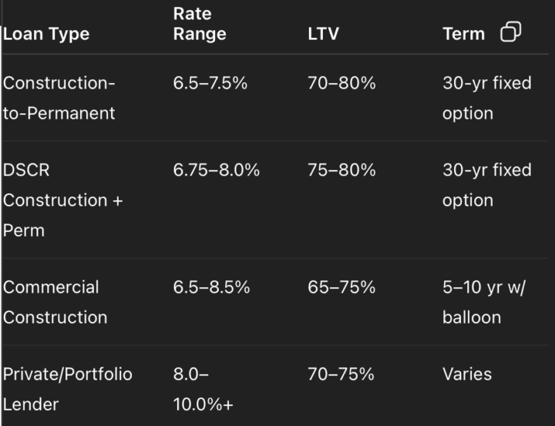Select the 75–80% LTV cell
The height and width of the screenshot is (426, 555).
(341, 170)
